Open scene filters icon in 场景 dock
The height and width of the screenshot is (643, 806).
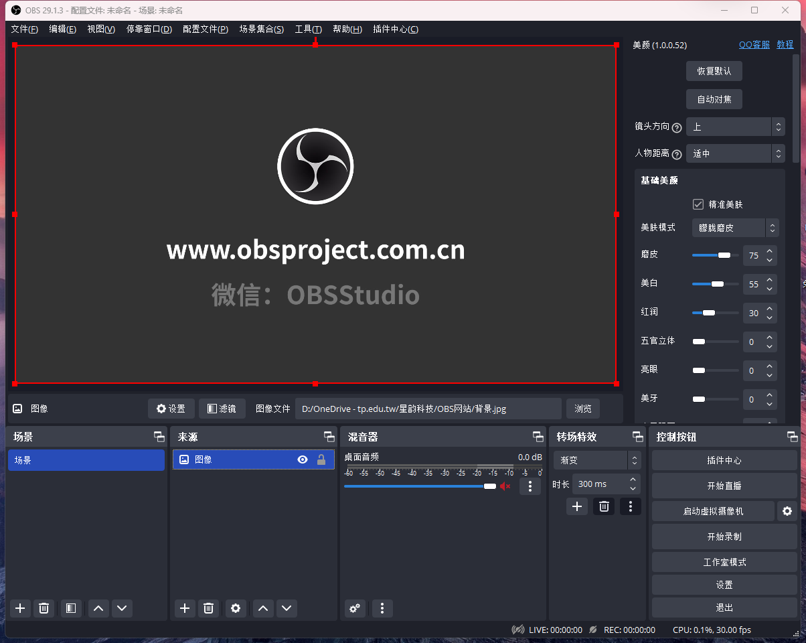pyautogui.click(x=70, y=608)
